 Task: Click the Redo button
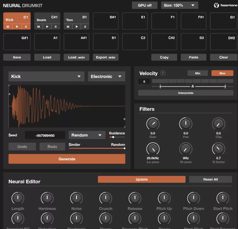click(52, 147)
